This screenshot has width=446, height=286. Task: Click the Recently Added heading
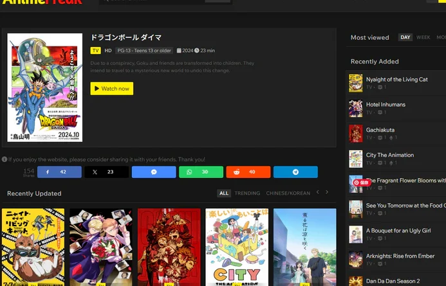pos(375,62)
